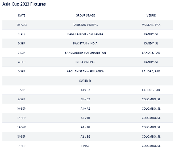
Task: Click the PAKISTAN v NEPAL fixture
Action: click(85, 25)
